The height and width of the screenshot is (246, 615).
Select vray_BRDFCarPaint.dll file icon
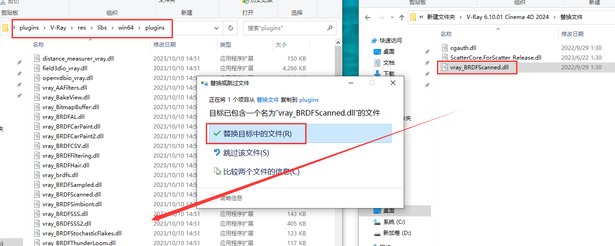point(37,126)
